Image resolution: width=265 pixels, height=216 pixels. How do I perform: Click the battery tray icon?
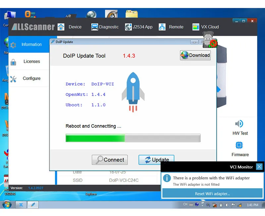click(x=221, y=205)
